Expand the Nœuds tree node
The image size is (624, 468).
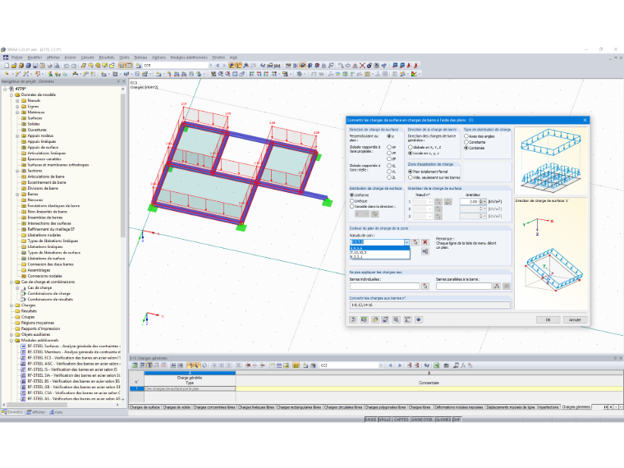coord(18,101)
